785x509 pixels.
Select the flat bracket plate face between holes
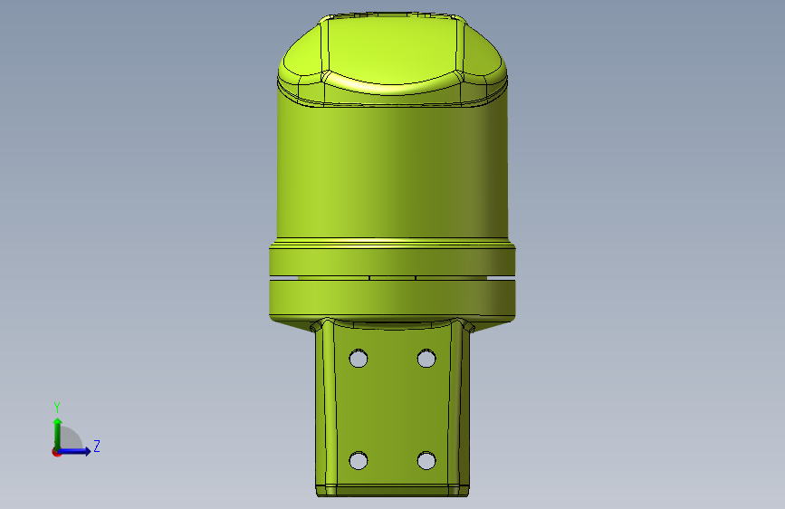(393, 408)
